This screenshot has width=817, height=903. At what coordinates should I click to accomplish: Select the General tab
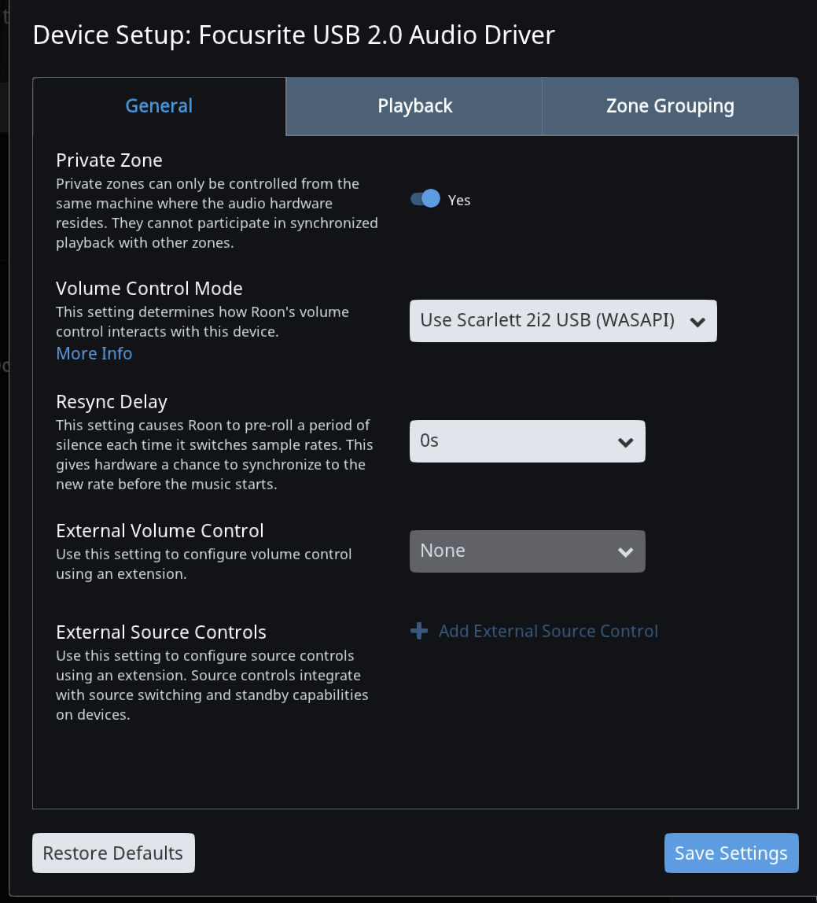[159, 106]
